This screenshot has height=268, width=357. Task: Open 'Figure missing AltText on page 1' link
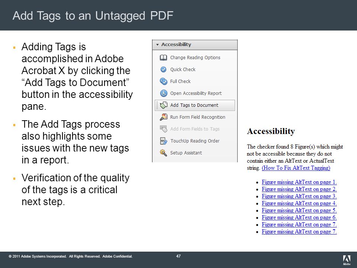point(299,182)
